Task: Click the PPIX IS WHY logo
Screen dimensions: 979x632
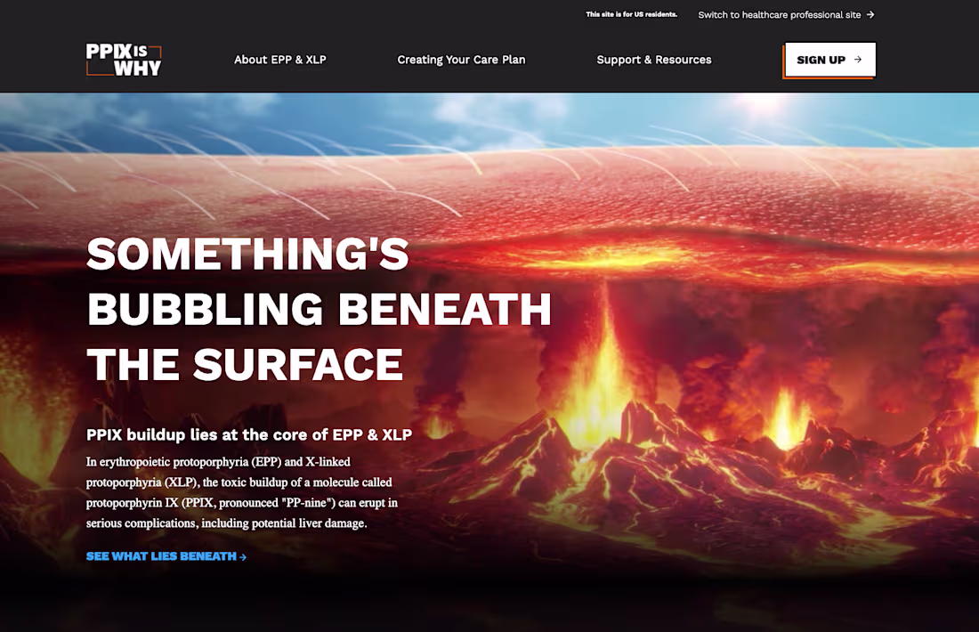Action: [x=123, y=60]
